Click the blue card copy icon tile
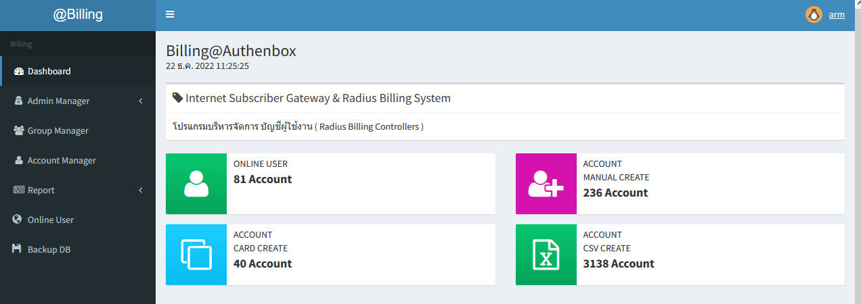 tap(196, 255)
